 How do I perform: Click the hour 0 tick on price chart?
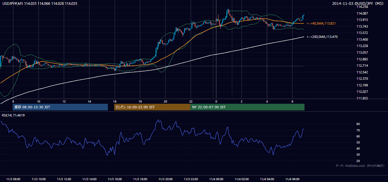point(216,101)
